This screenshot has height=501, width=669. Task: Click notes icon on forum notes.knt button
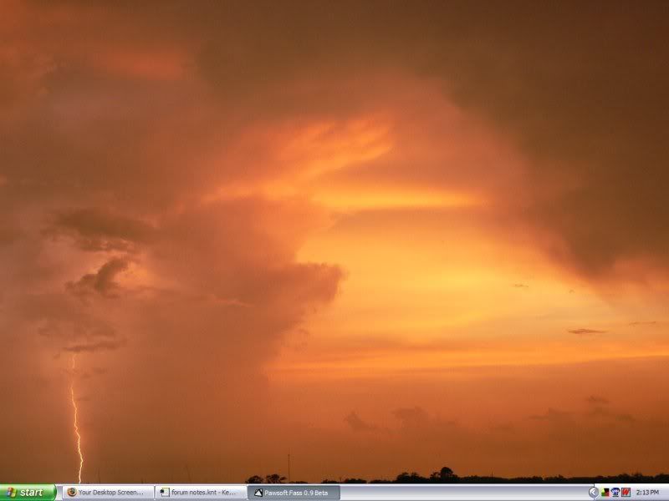point(164,493)
